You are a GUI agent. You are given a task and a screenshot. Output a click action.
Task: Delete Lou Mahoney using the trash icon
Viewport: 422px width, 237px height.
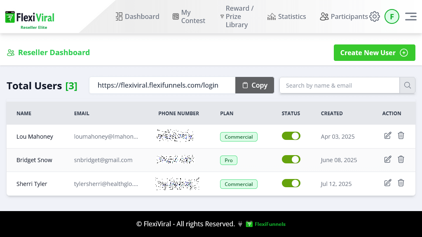[x=401, y=135]
